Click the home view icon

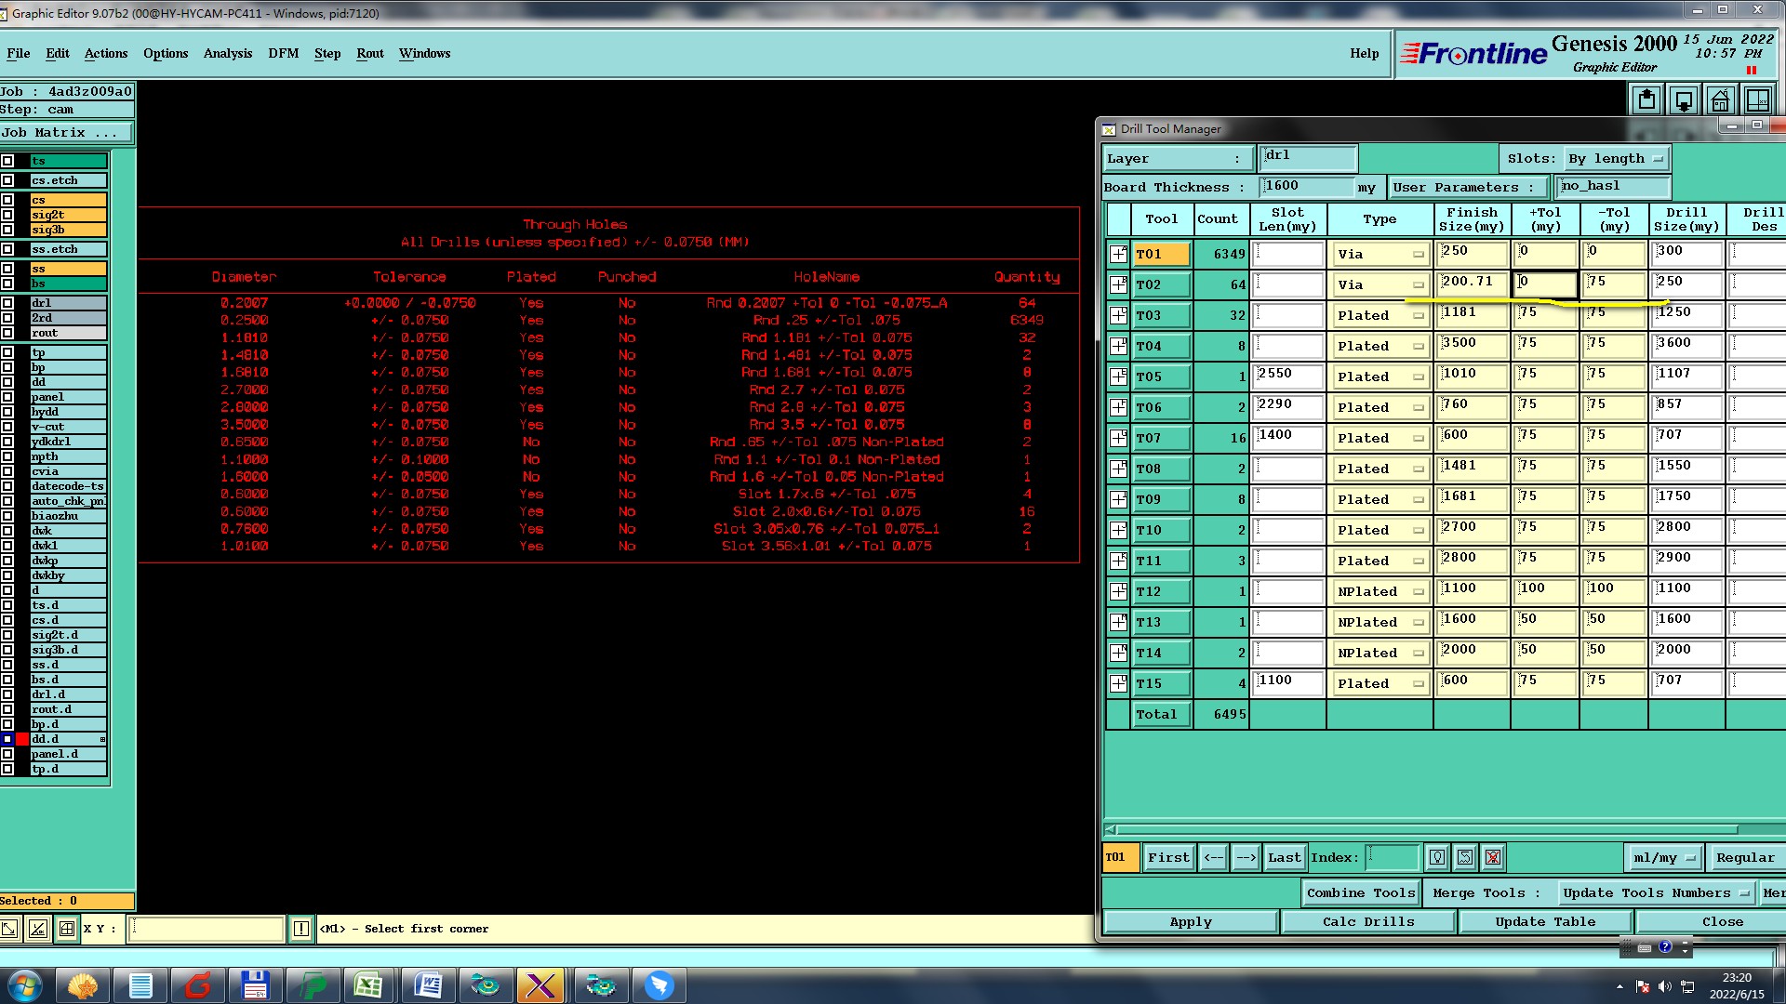pos(1720,99)
